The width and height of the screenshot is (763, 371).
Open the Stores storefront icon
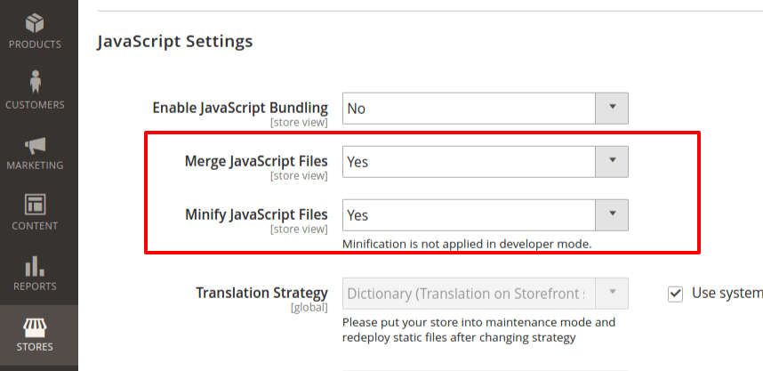pos(35,327)
